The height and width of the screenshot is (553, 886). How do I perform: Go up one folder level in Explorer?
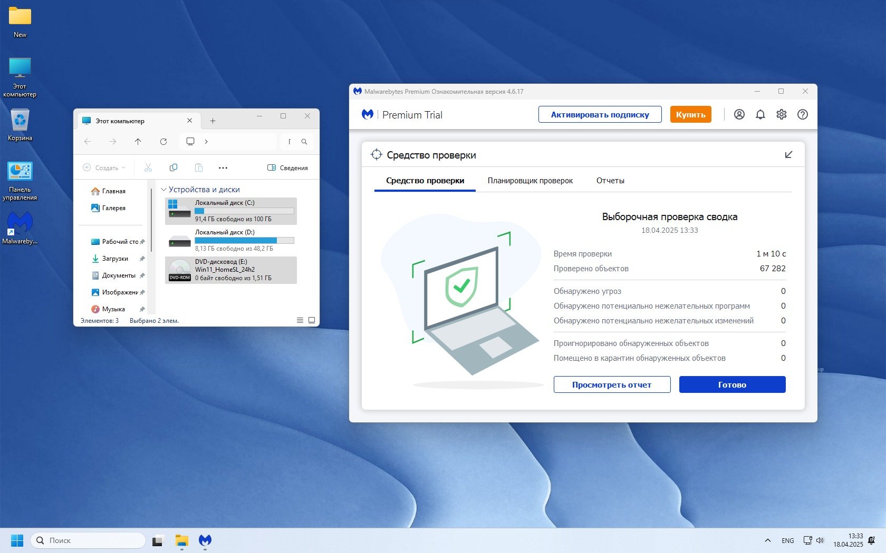pos(138,141)
